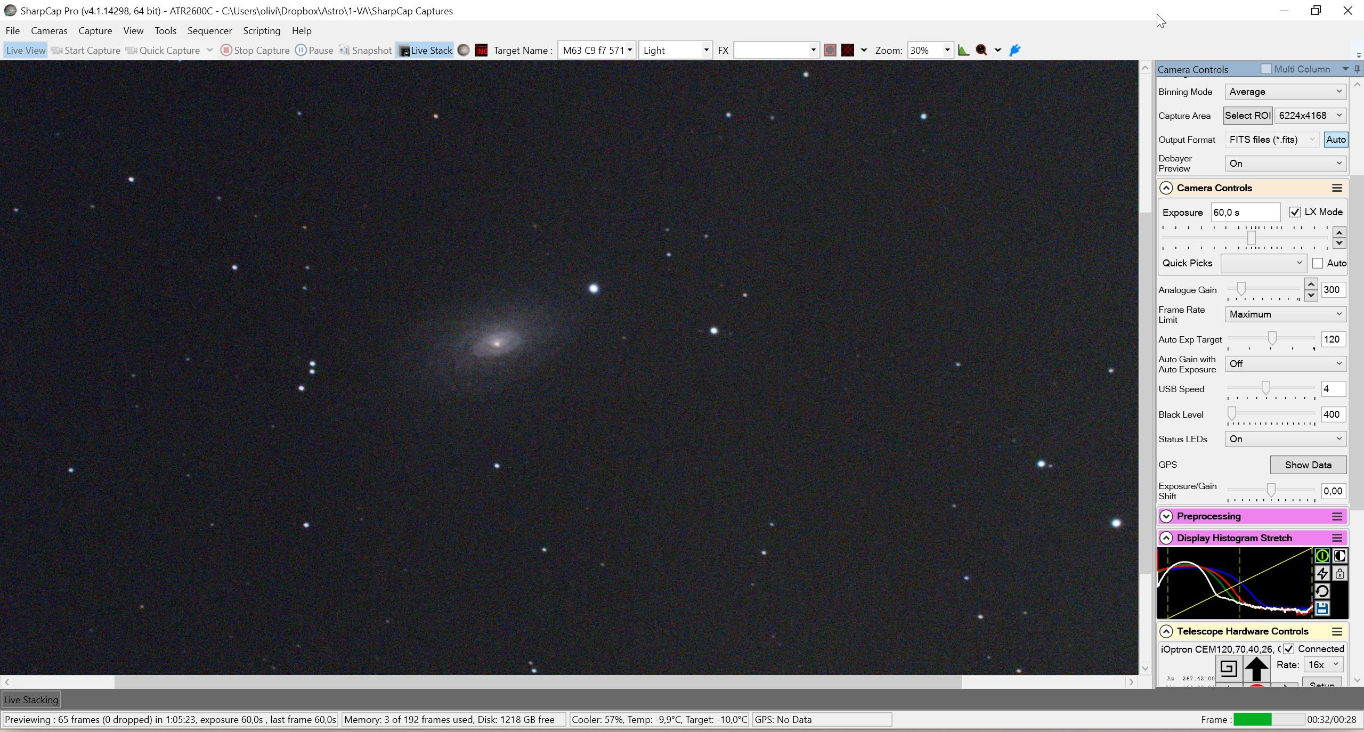Screen dimensions: 1364x732
Task: Open the Scripting menu
Action: tap(262, 30)
